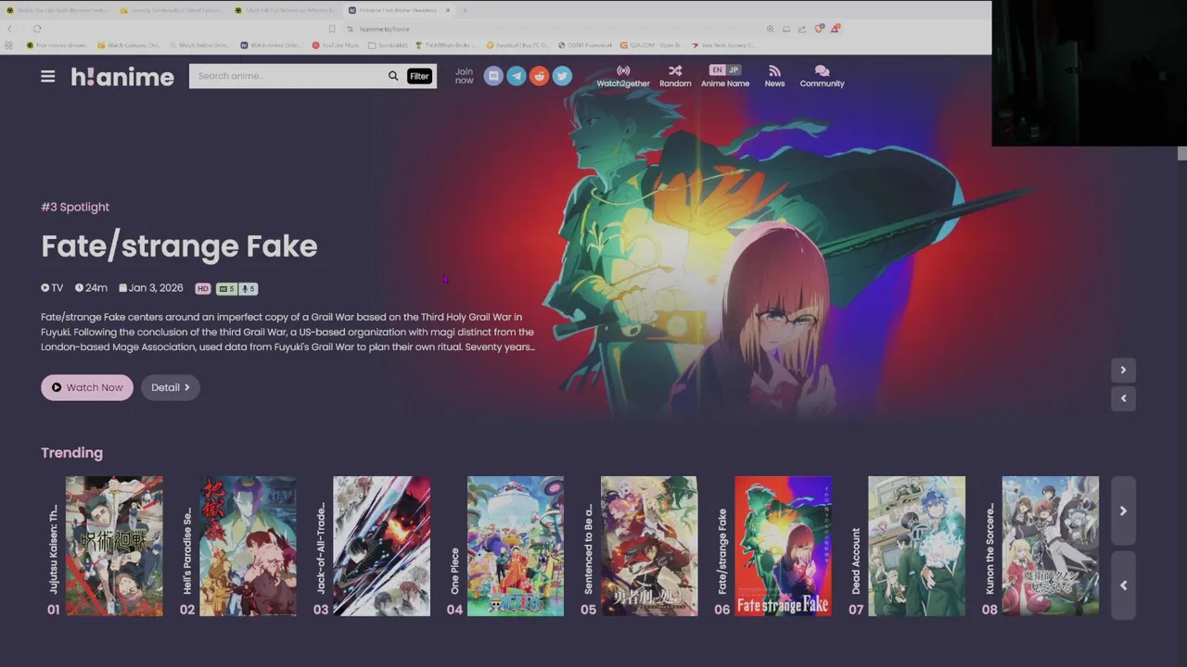Open the News feed
The width and height of the screenshot is (1187, 667).
pyautogui.click(x=774, y=76)
